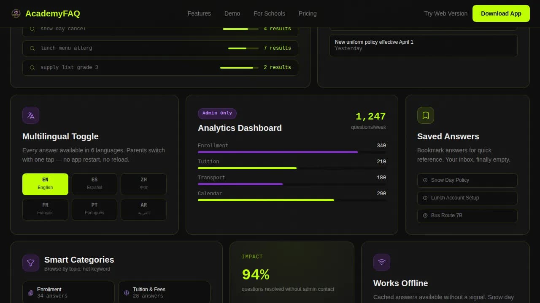
Task: Click the Works Offline wifi icon
Action: [382, 262]
